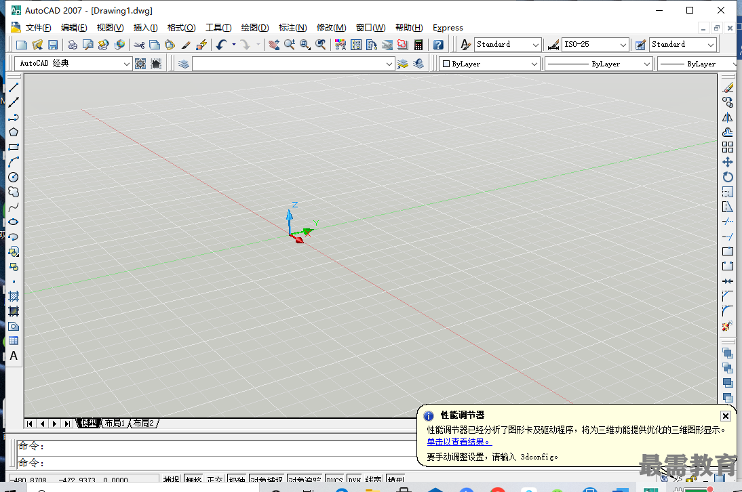Undo the last action with the Undo arrow
This screenshot has width=742, height=492.
coord(222,45)
